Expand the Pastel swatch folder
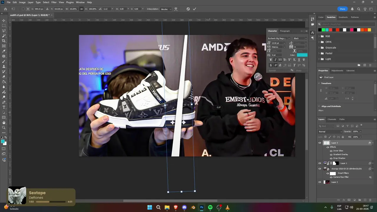377x212 pixels. pyautogui.click(x=319, y=53)
